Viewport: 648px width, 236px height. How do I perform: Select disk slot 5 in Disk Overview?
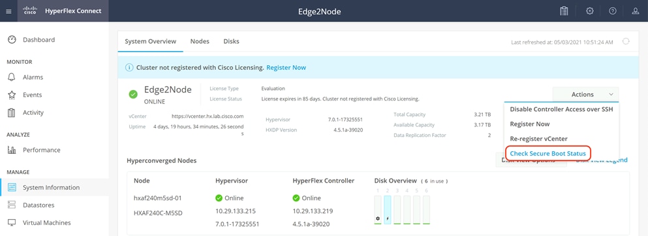416,210
